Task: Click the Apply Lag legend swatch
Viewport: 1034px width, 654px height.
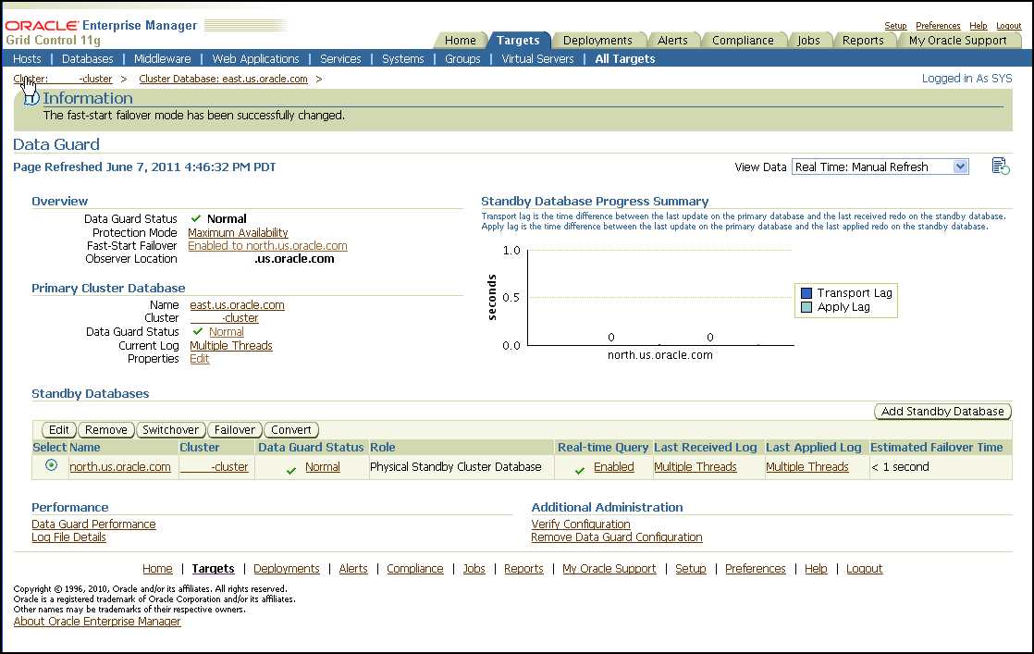Action: pyautogui.click(x=806, y=307)
